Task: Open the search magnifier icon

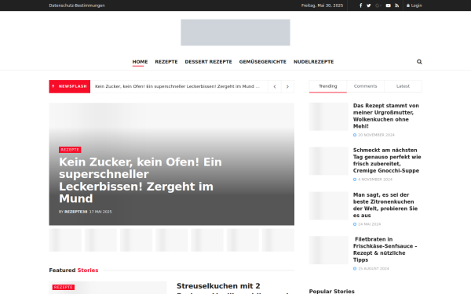Action: pos(419,62)
